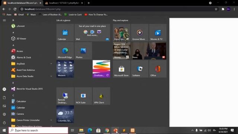Image resolution: width=238 pixels, height=134 pixels.
Task: Expand the AnyDesk folder
Action: [31, 64]
